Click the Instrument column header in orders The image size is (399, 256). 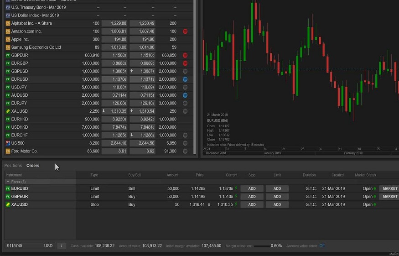(14, 175)
